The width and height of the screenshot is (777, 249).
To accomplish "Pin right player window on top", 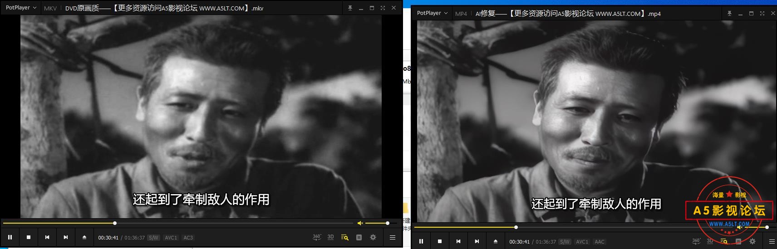I will [729, 13].
